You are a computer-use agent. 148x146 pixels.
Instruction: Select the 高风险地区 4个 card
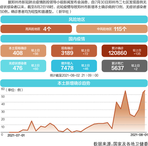[x=36, y=29]
